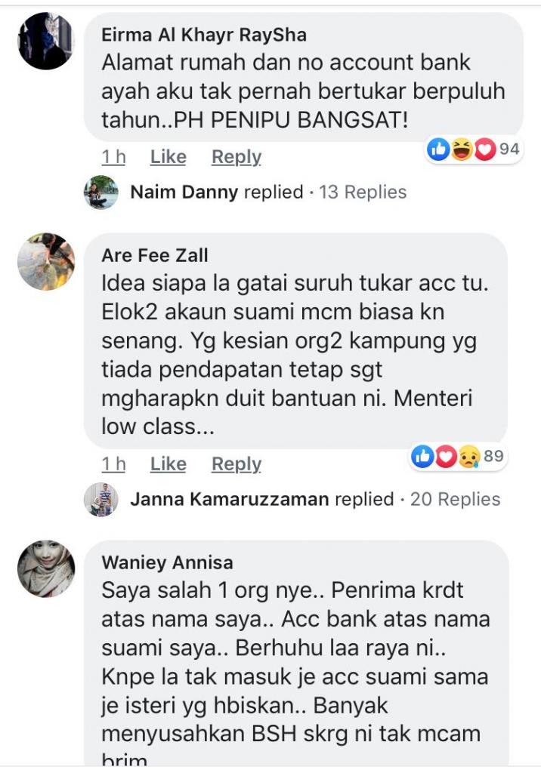Open Waniey Annisa's profile picture

[x=46, y=568]
